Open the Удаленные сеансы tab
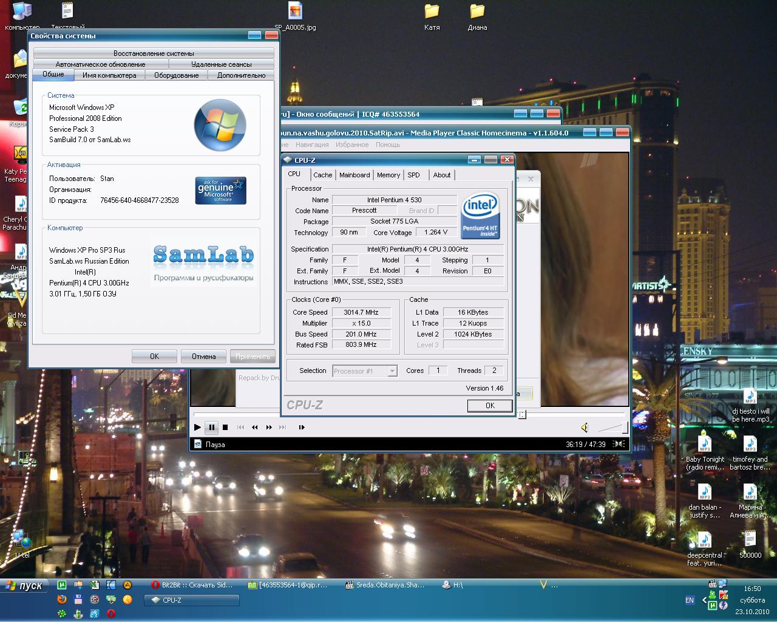Viewport: 777px width, 622px height. [x=222, y=64]
